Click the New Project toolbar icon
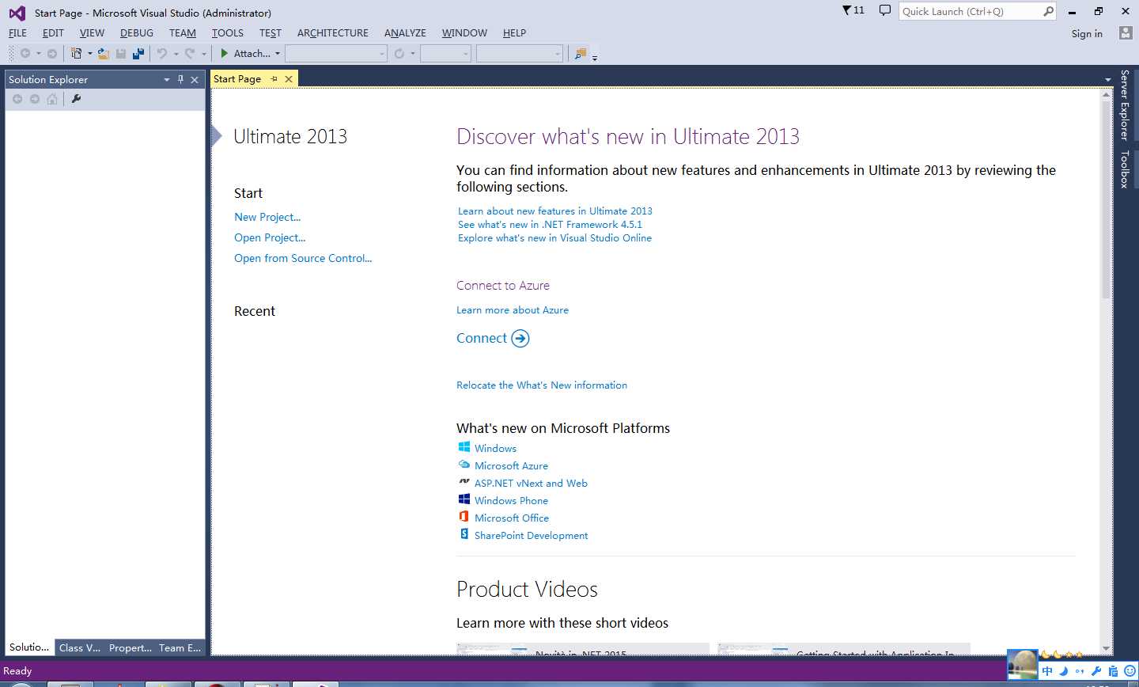 pos(77,54)
